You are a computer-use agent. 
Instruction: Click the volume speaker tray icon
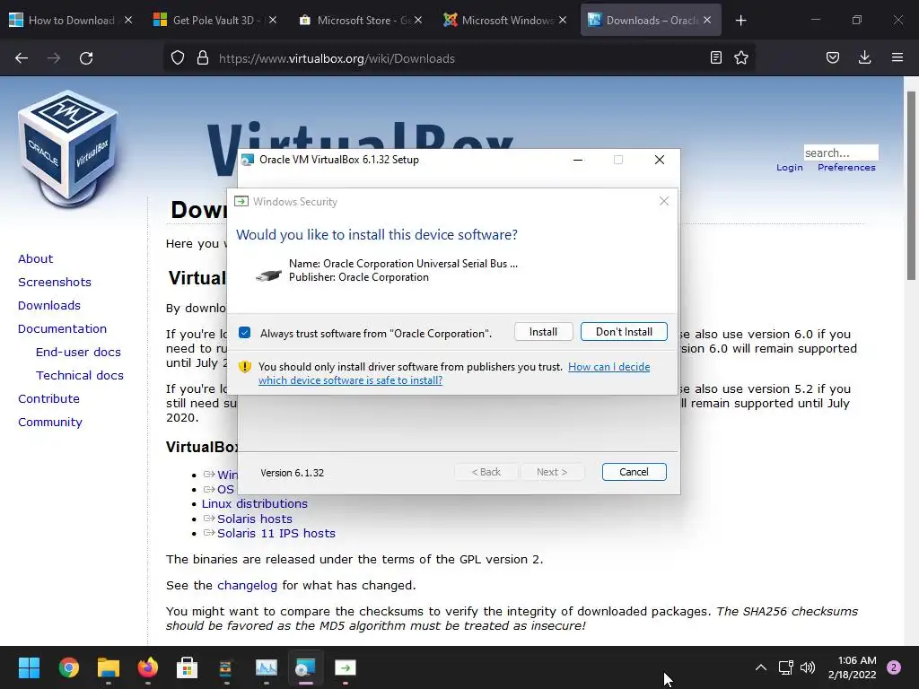808,667
